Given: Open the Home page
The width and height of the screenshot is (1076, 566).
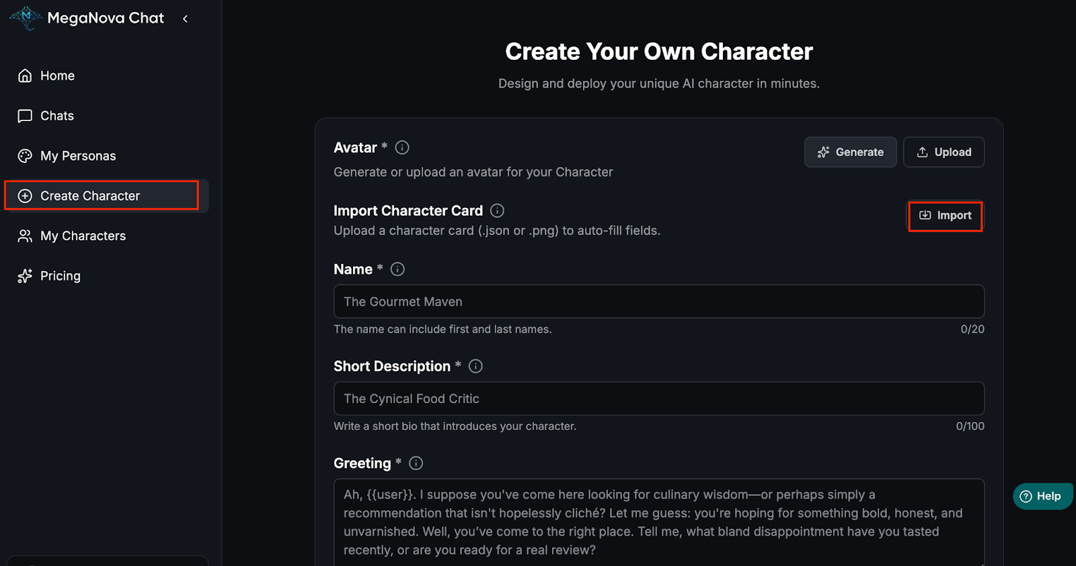Looking at the screenshot, I should [57, 76].
